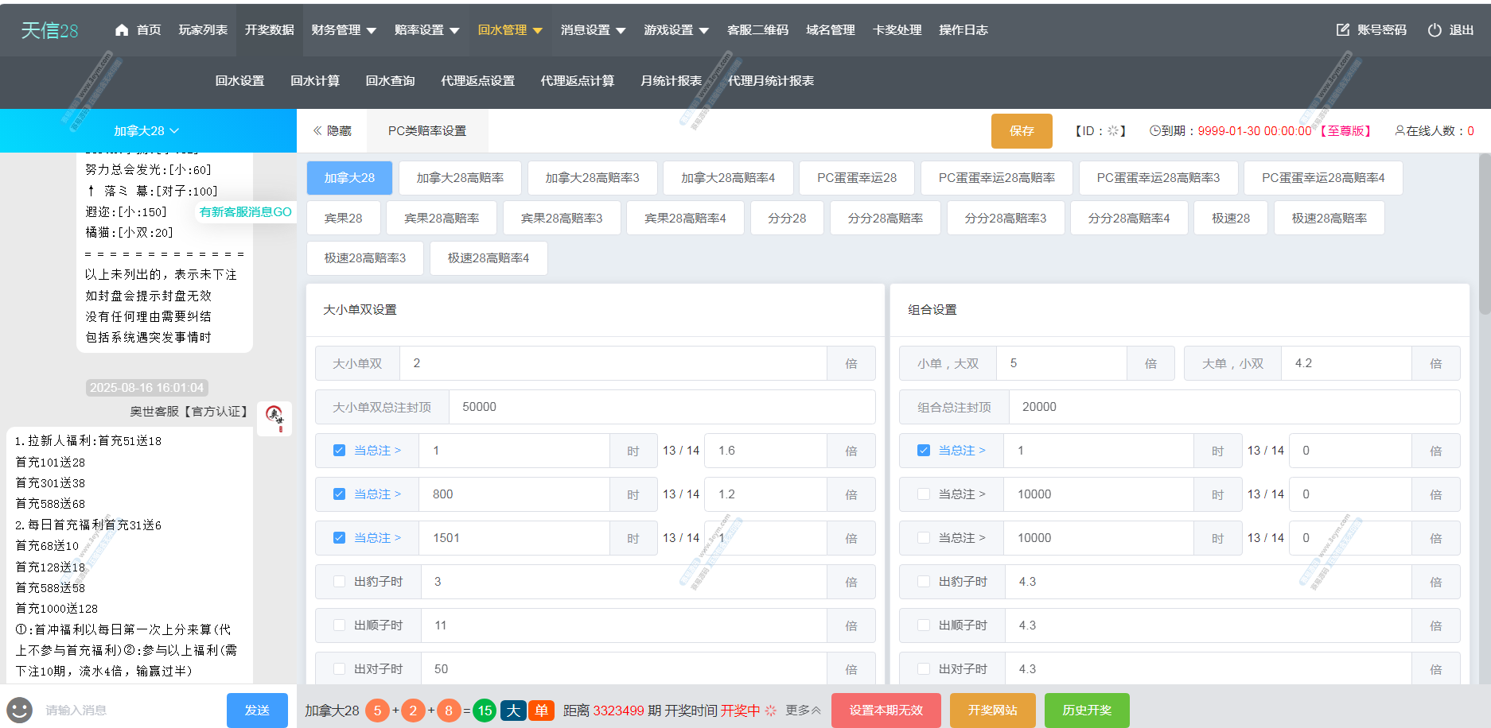Click the home icon in navigation bar

tap(122, 30)
